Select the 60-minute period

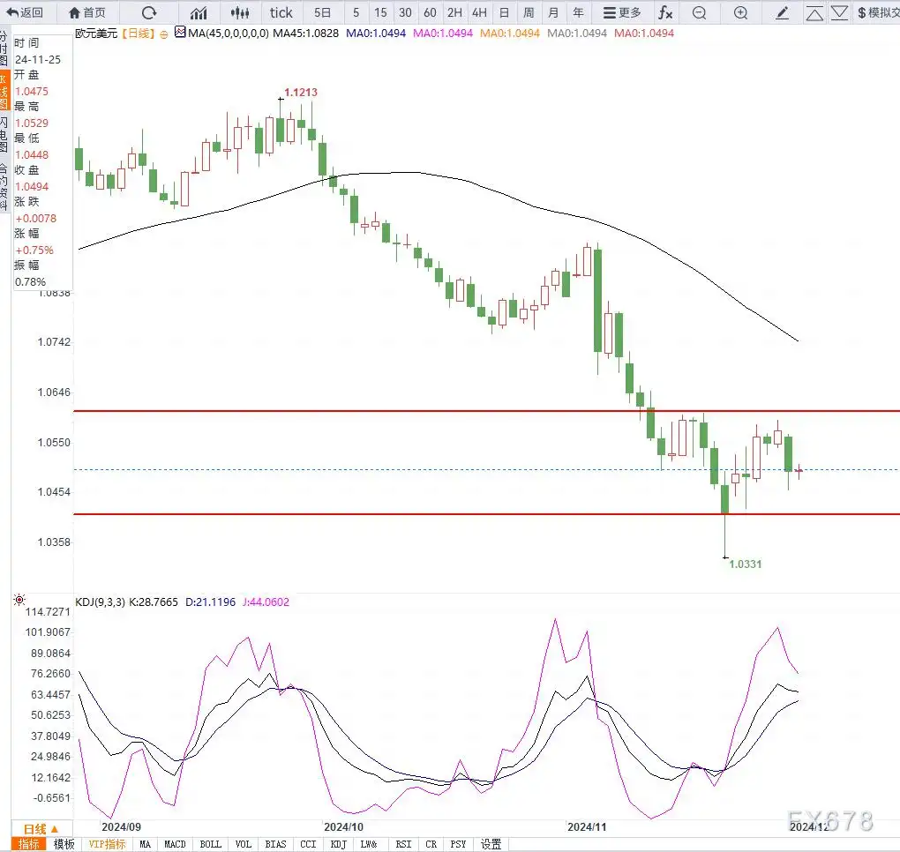click(430, 12)
